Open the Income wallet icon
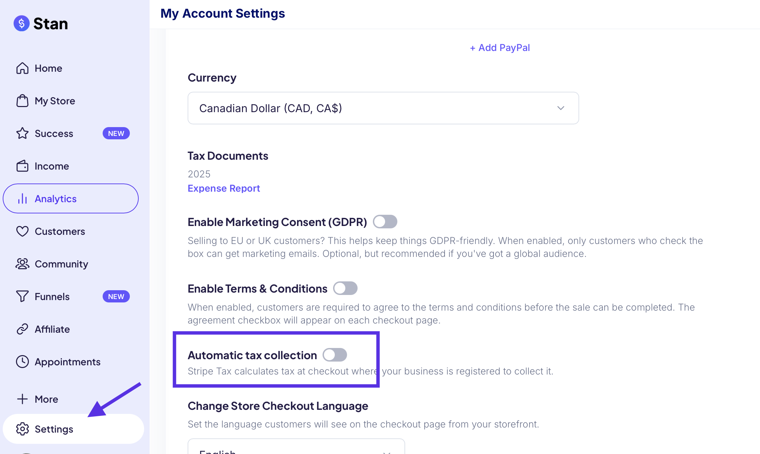 click(x=22, y=166)
